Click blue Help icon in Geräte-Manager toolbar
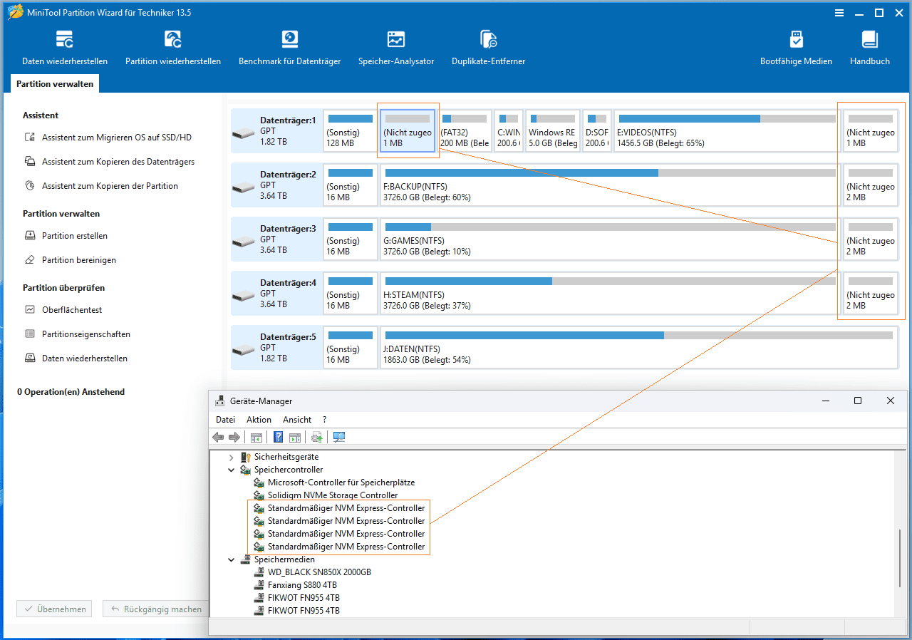This screenshot has width=912, height=640. 279,437
